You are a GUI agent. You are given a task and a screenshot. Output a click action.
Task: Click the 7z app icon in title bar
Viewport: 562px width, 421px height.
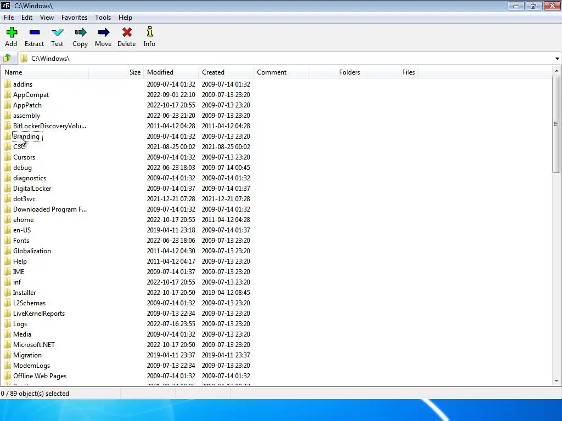[x=5, y=5]
